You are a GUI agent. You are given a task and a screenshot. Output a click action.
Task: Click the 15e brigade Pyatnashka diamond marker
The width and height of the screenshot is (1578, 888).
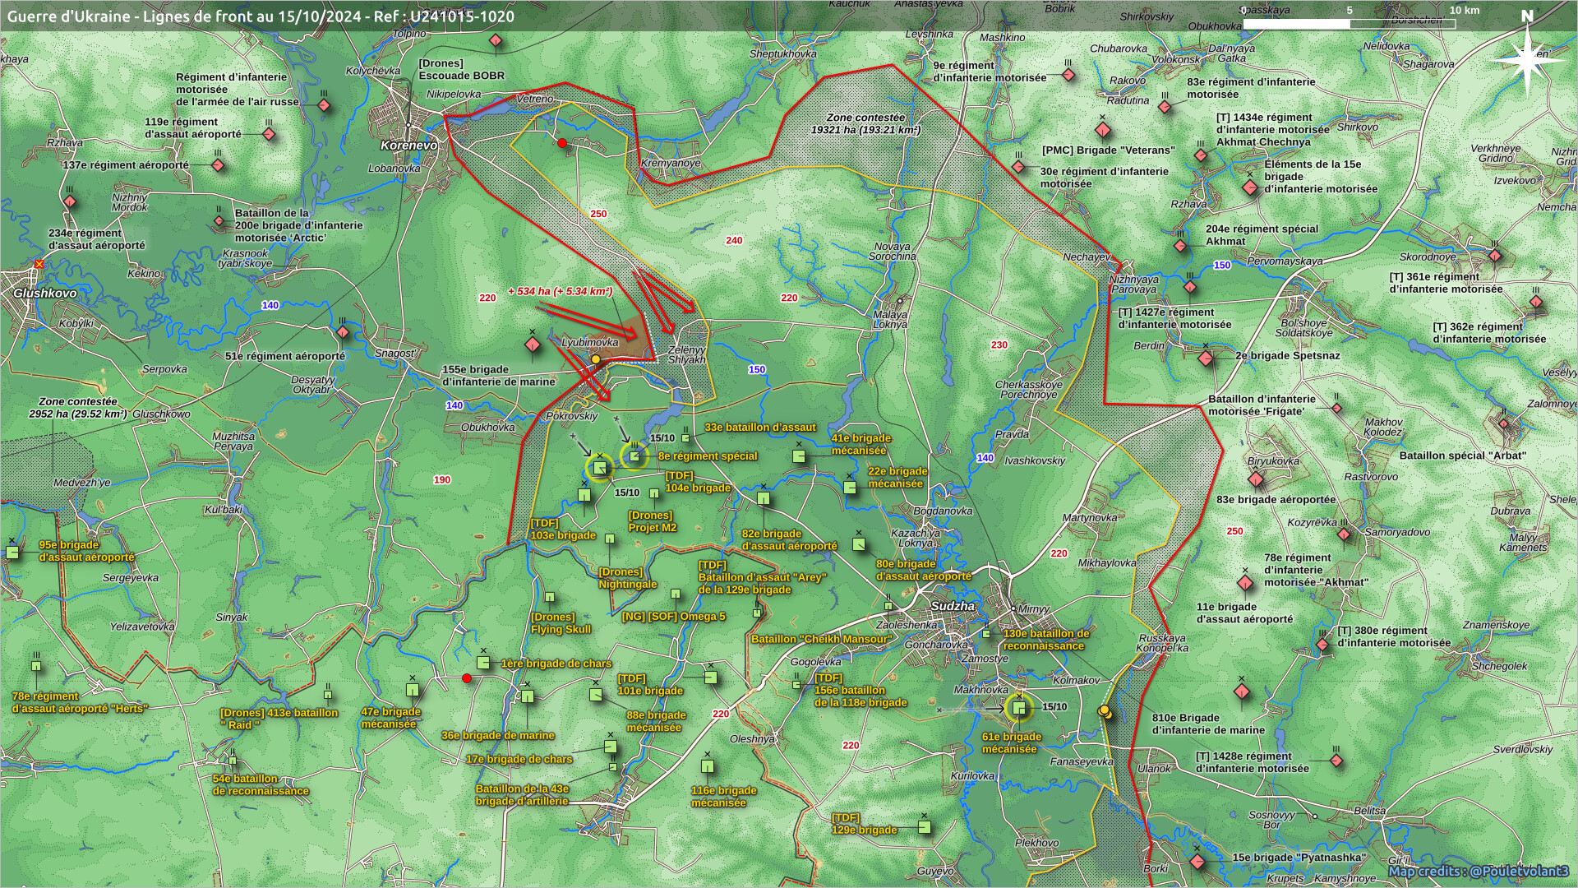coord(1197,862)
